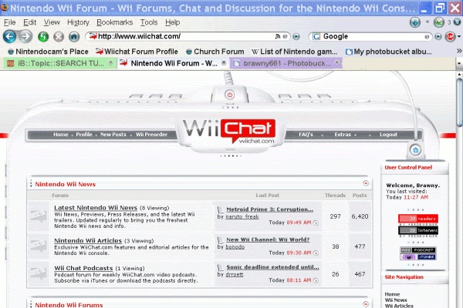Click the green globe icon in menu bar
Image resolution: width=463 pixels, height=308 pixels.
point(439,22)
